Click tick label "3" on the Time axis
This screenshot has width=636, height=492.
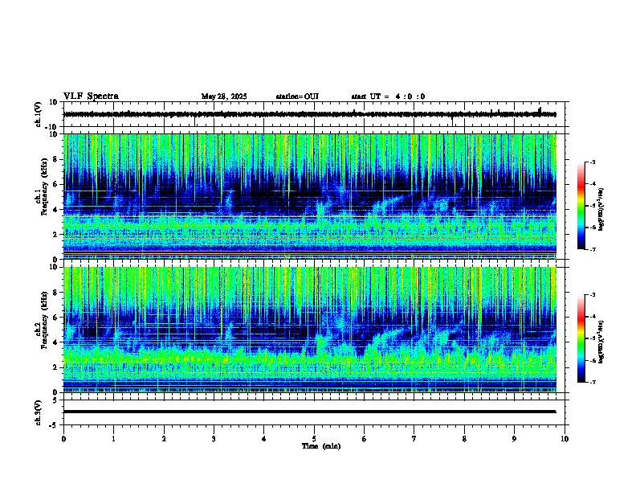214,439
